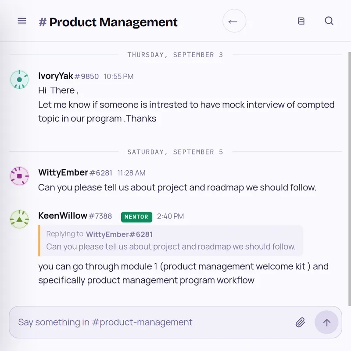Click username IvoryYak#9850
351x351 pixels.
[68, 76]
